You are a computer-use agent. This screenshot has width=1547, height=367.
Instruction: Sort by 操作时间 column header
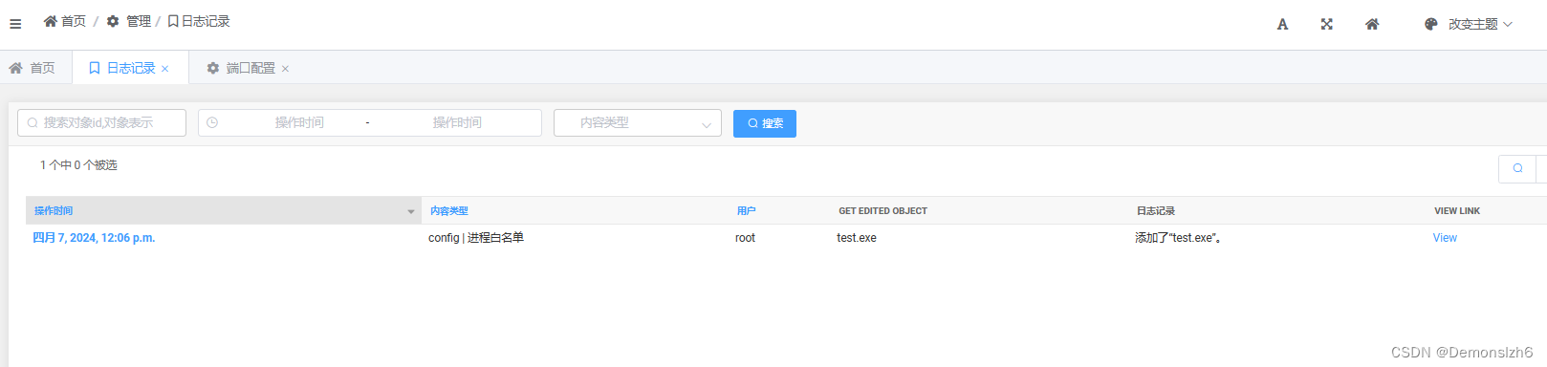click(x=54, y=211)
